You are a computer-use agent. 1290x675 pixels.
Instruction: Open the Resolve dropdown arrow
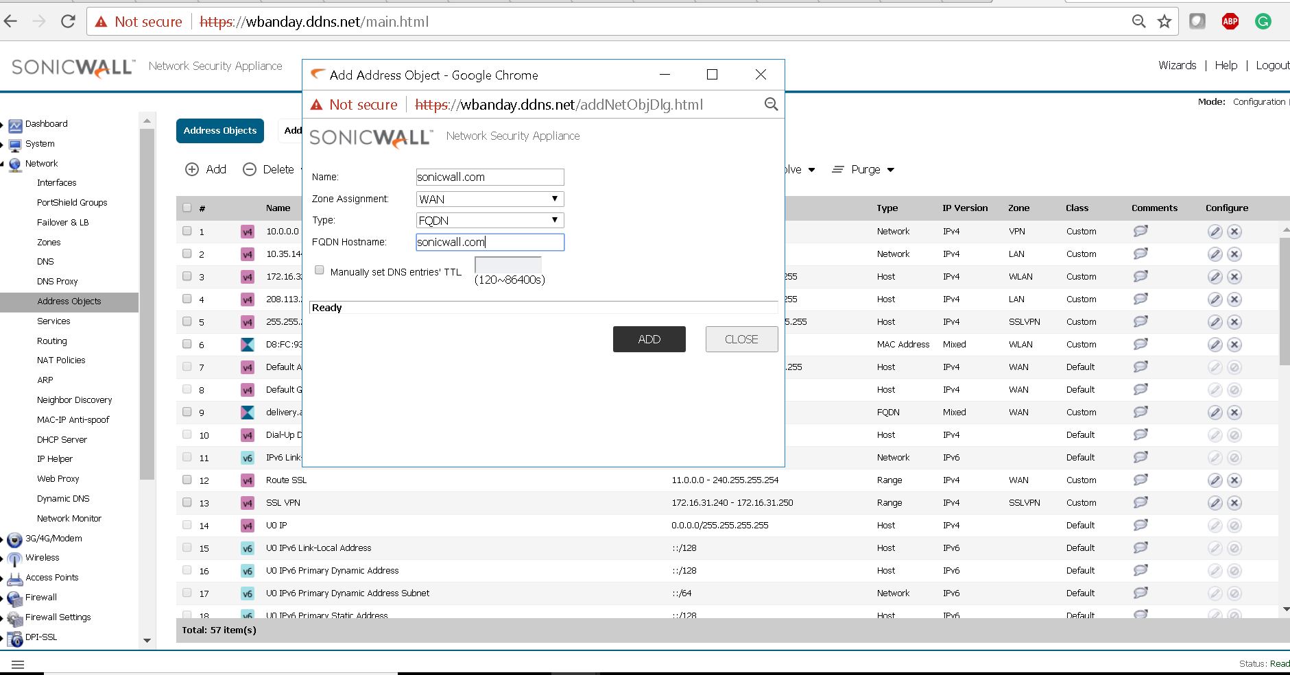[811, 170]
